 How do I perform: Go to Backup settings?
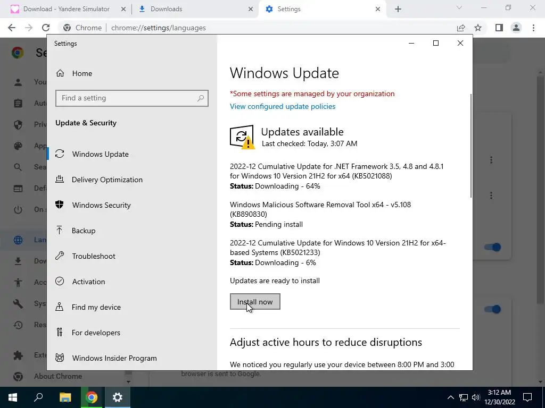point(84,231)
